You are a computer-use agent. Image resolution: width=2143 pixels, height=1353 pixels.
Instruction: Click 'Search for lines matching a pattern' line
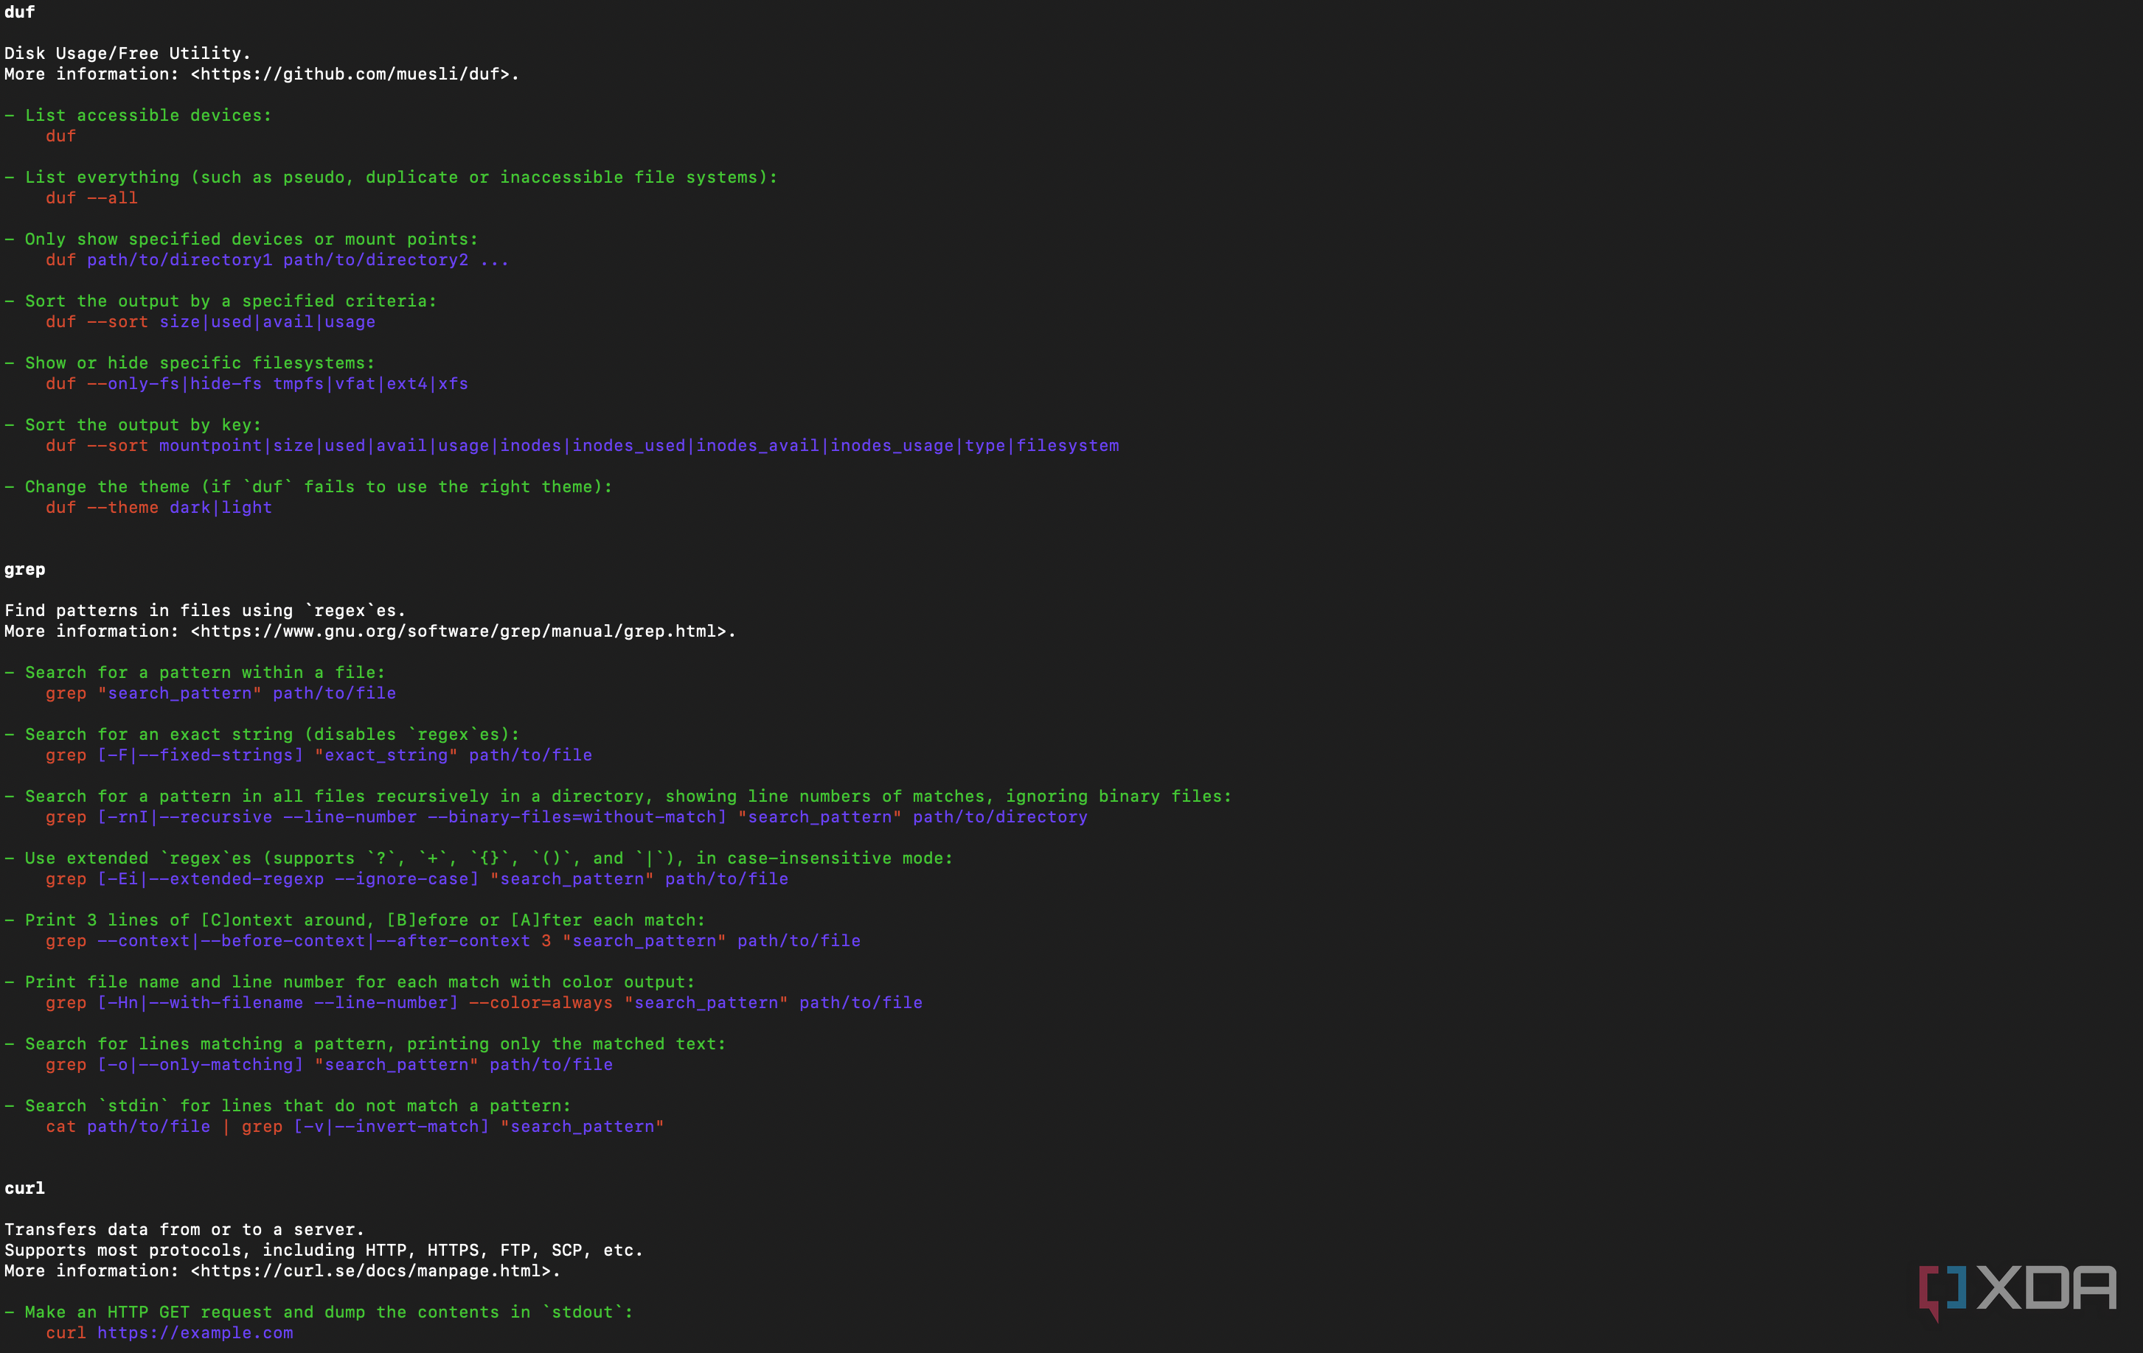pyautogui.click(x=366, y=1043)
